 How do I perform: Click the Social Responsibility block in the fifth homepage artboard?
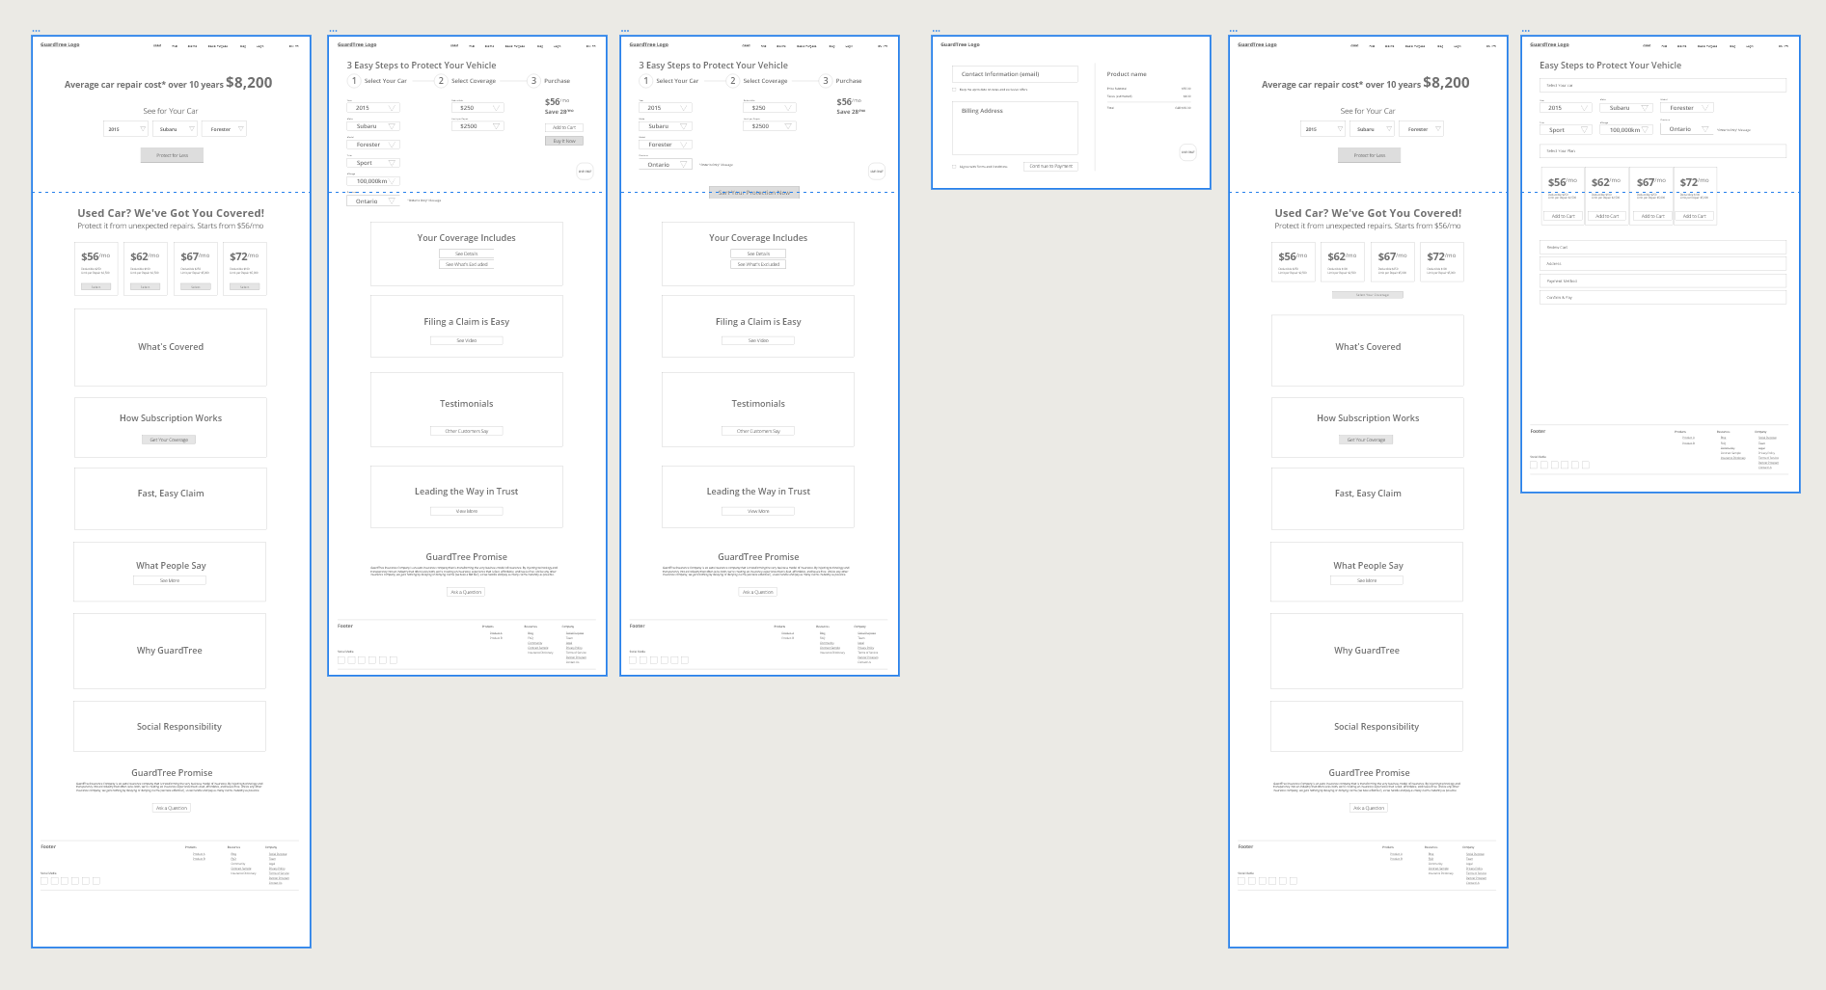pyautogui.click(x=1367, y=726)
